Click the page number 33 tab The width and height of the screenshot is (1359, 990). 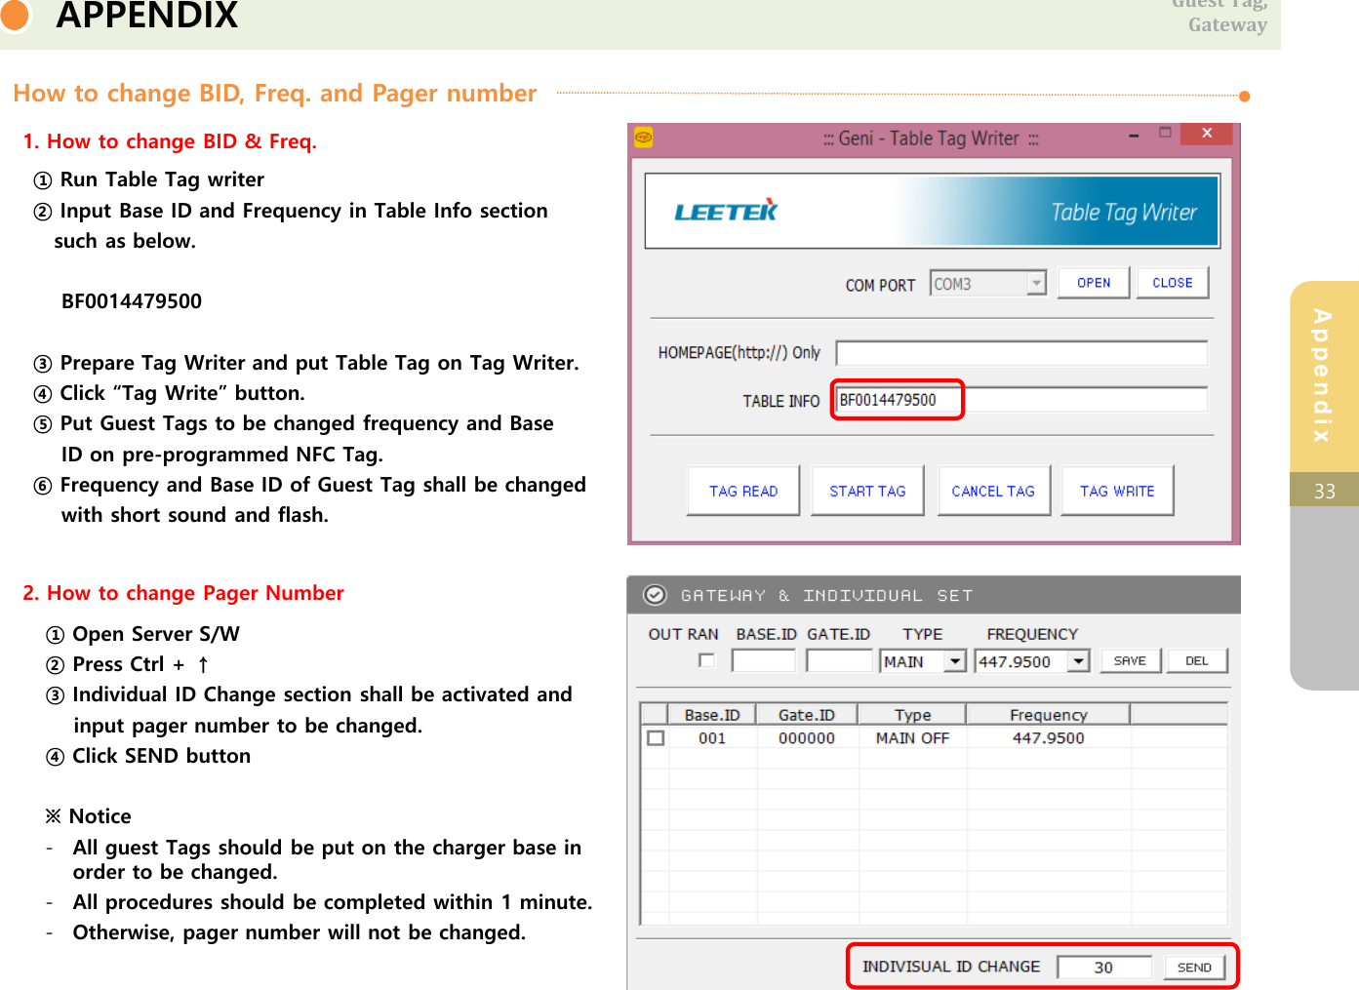[x=1324, y=491]
